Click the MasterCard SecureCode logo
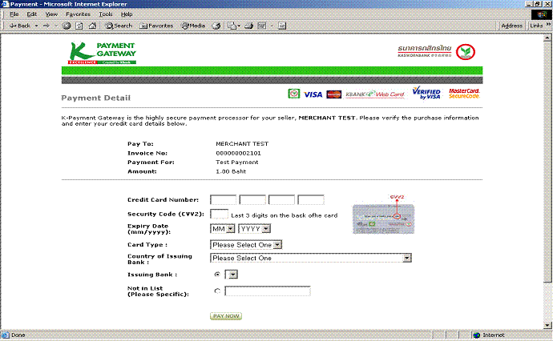553x341 pixels. pyautogui.click(x=464, y=94)
